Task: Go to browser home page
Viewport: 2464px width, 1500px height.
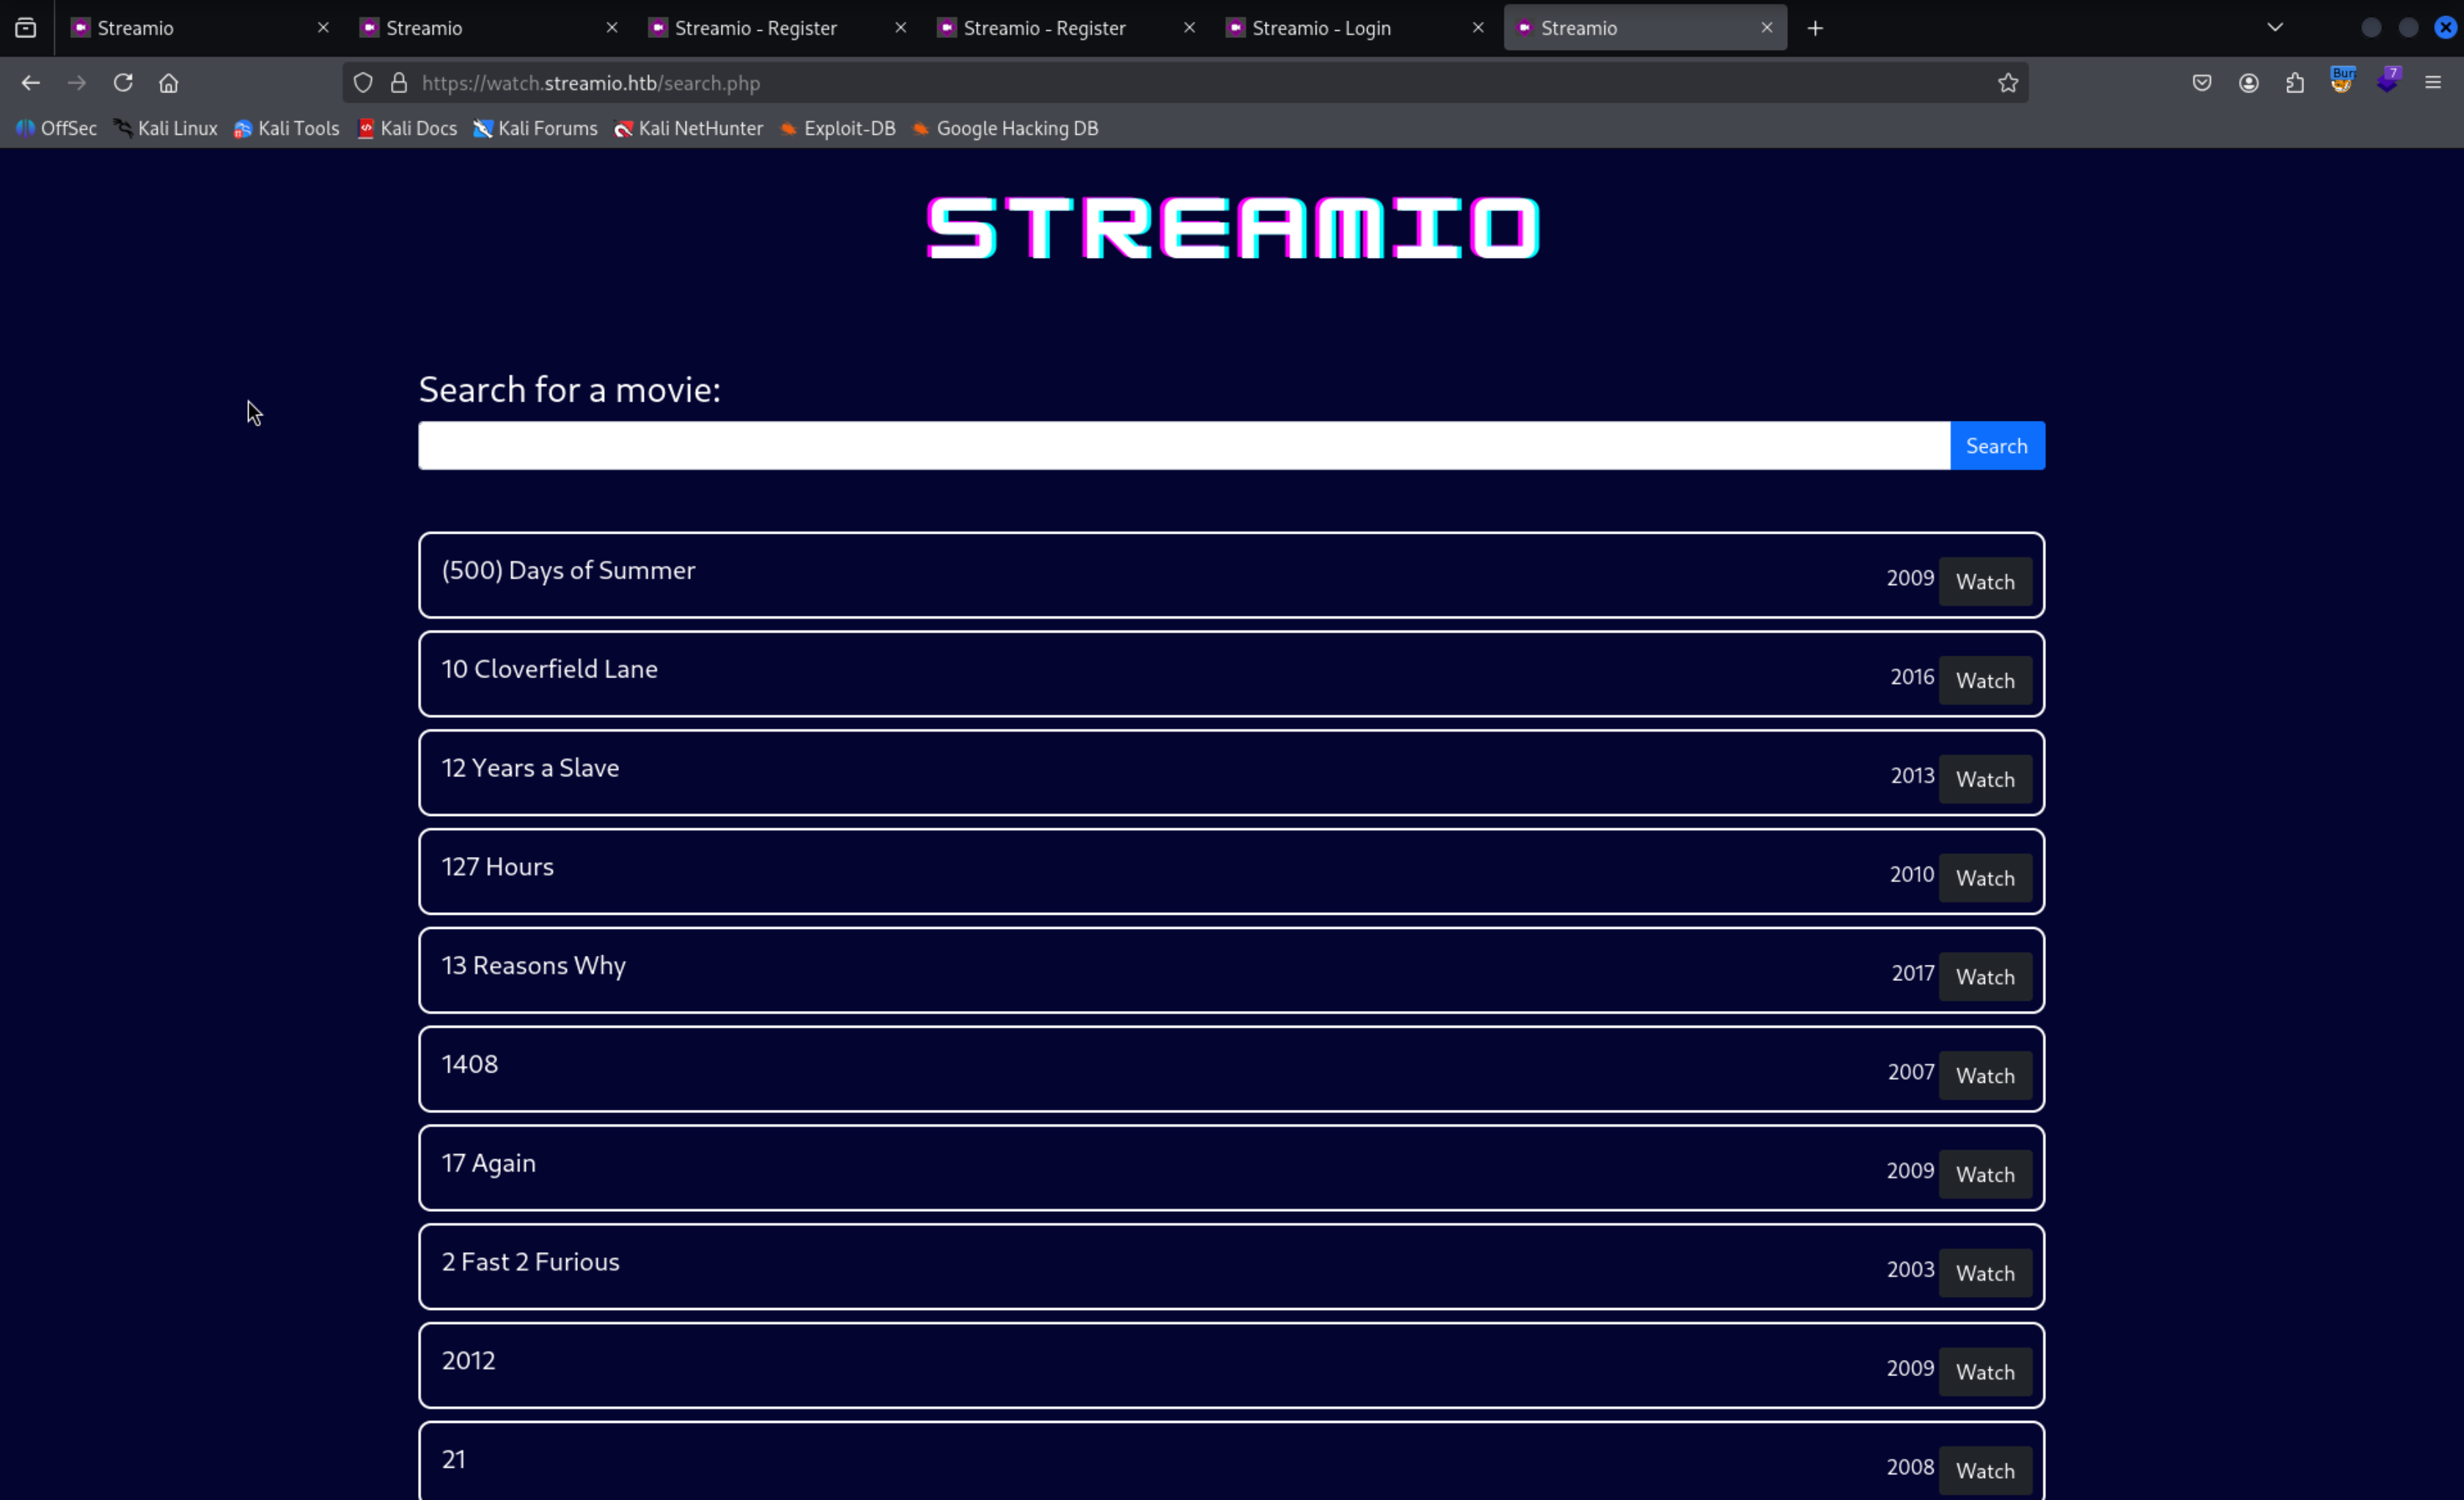Action: (x=168, y=83)
